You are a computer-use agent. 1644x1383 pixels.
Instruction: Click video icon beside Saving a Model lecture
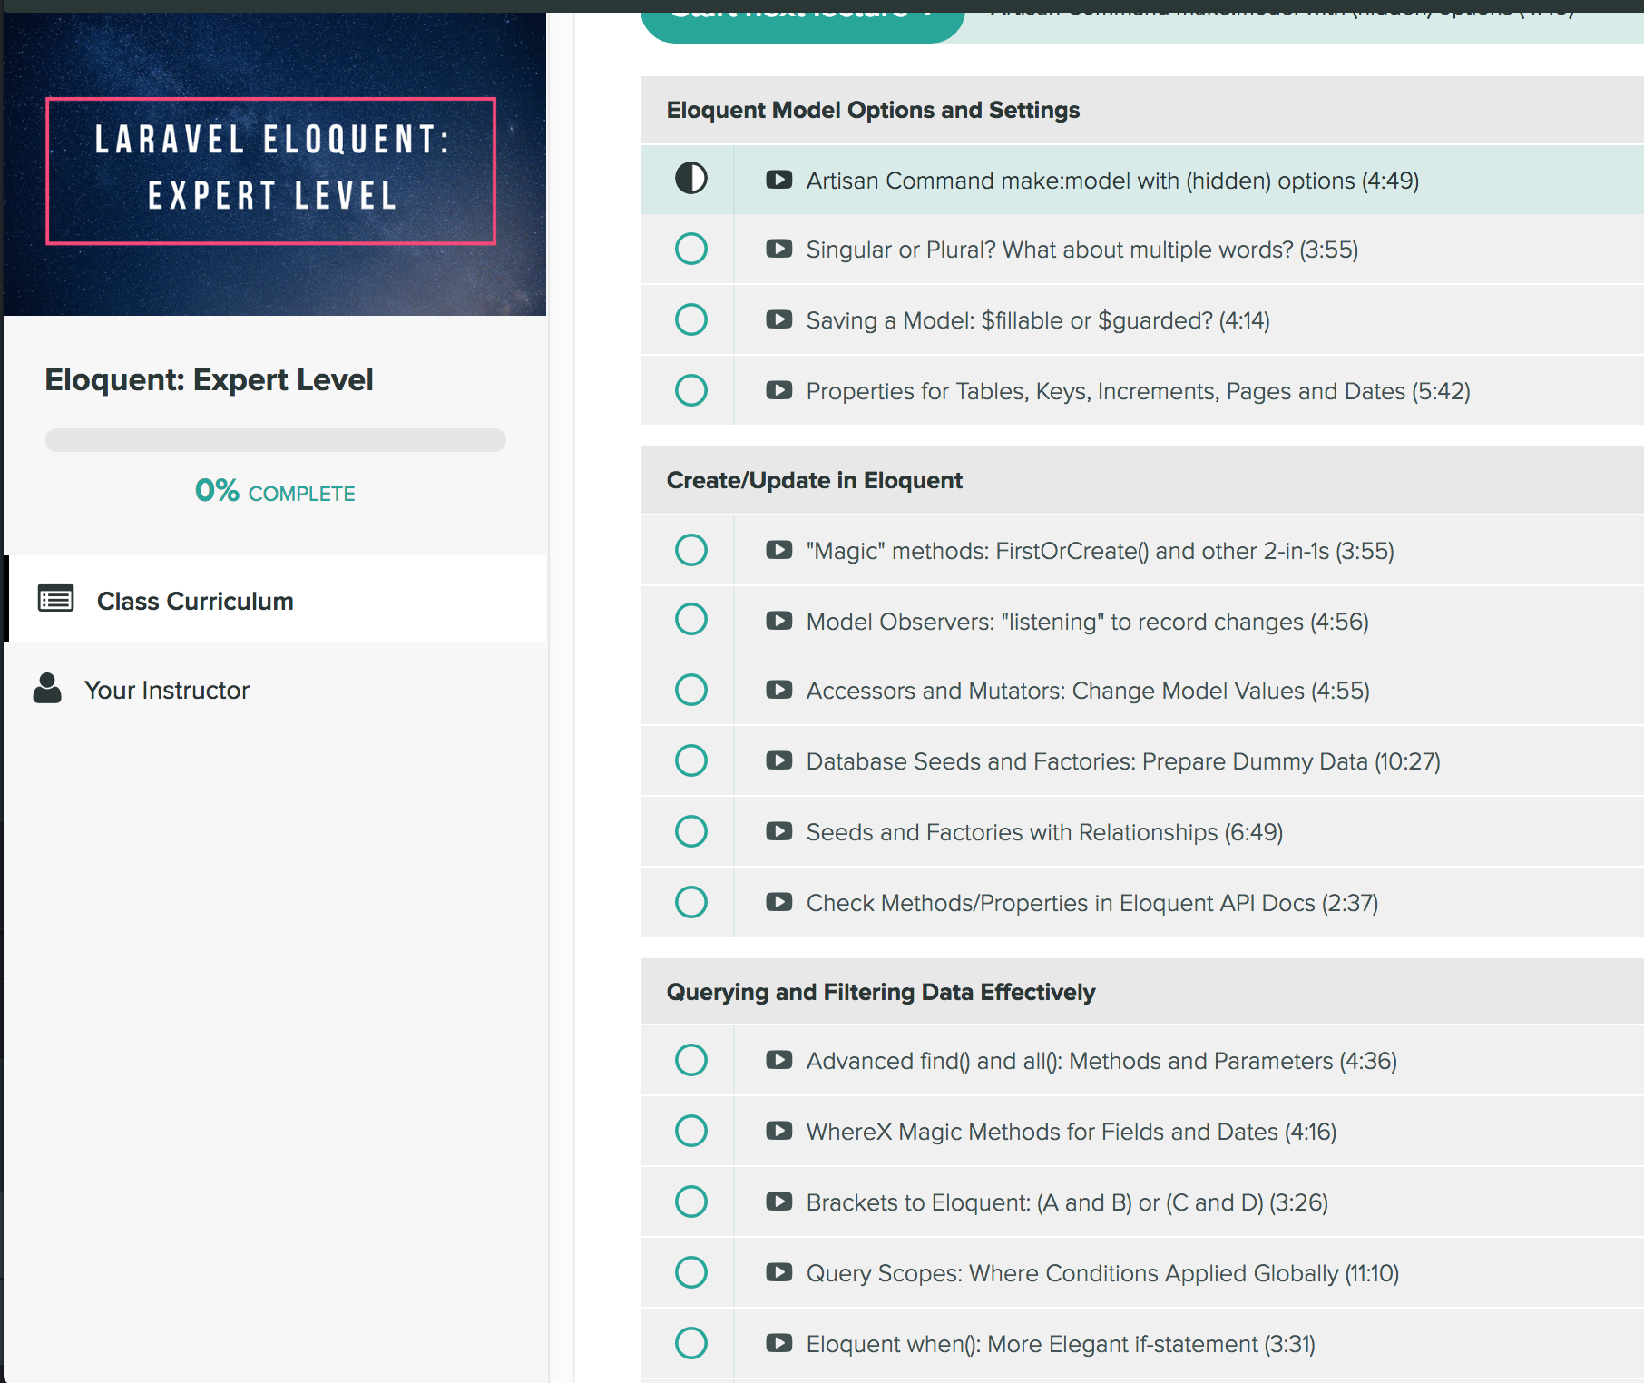[778, 319]
